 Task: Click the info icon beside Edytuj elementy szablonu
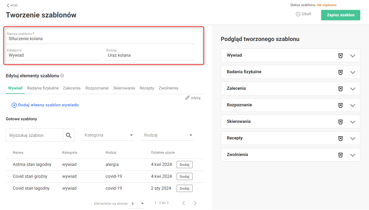(x=62, y=76)
